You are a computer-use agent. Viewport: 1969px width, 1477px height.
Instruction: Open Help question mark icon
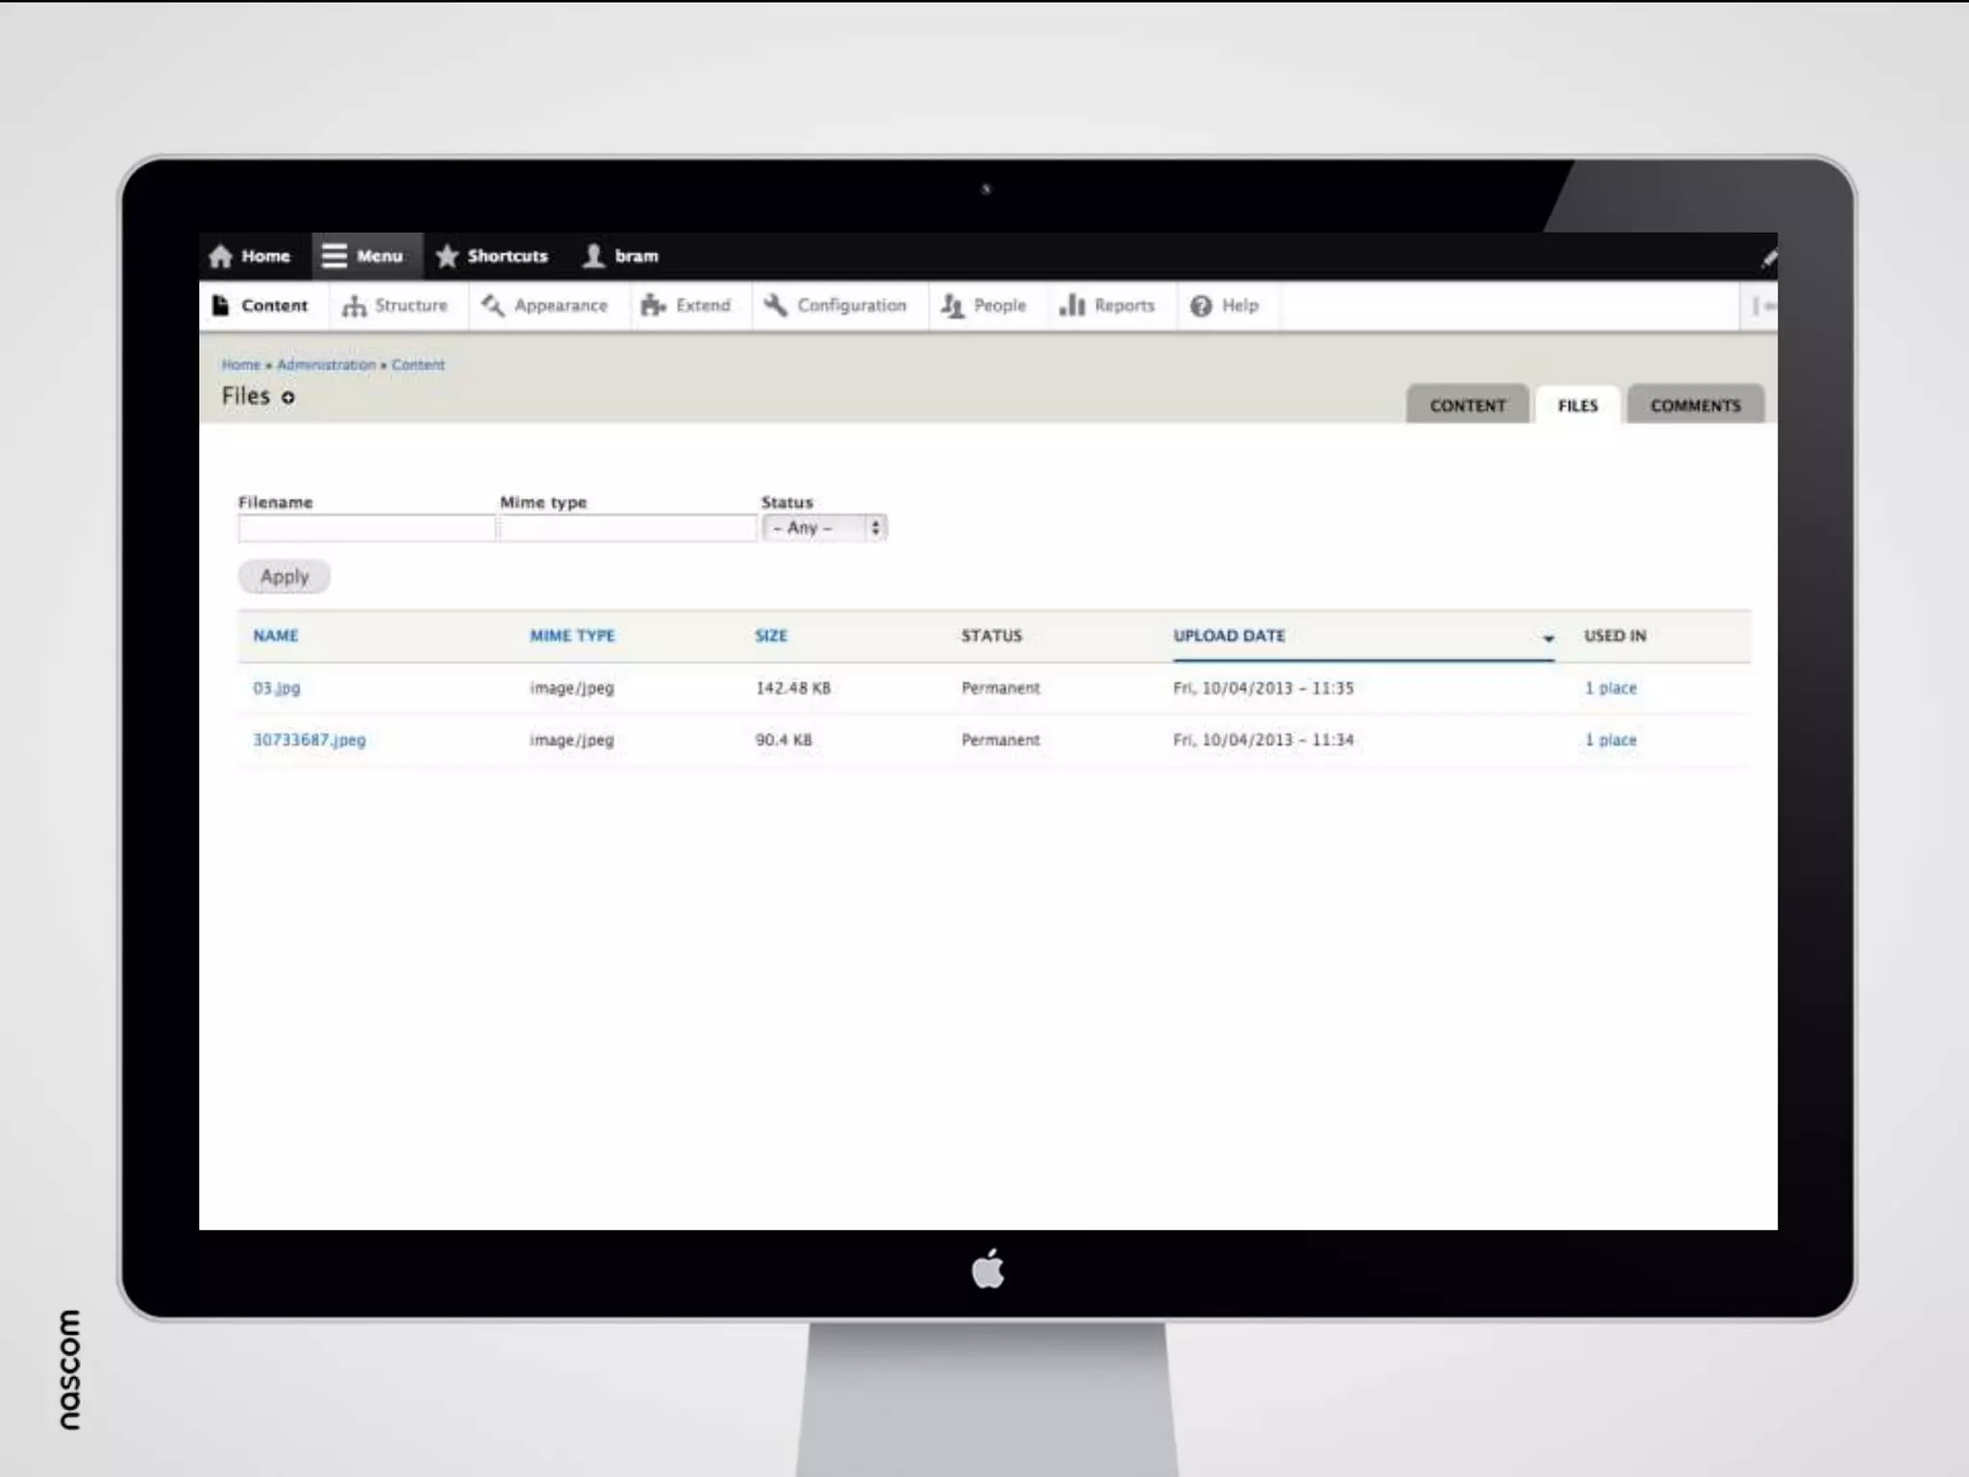pyautogui.click(x=1201, y=306)
